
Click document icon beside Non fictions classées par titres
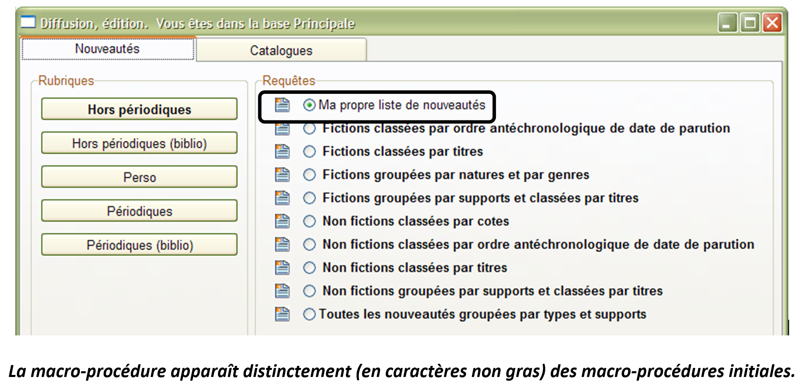(282, 268)
